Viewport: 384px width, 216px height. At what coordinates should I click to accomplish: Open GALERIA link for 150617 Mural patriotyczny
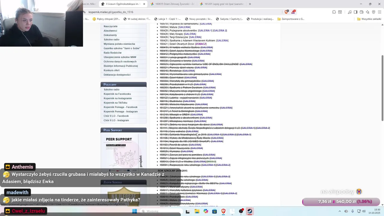coord(196,187)
